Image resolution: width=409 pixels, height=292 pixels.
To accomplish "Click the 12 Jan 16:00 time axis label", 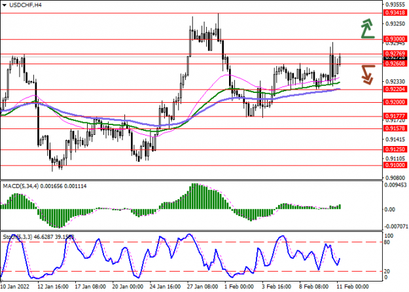I will pyautogui.click(x=54, y=287).
